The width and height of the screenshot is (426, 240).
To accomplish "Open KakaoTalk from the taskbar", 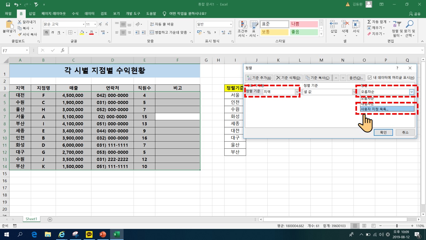I will pyautogui.click(x=89, y=234).
